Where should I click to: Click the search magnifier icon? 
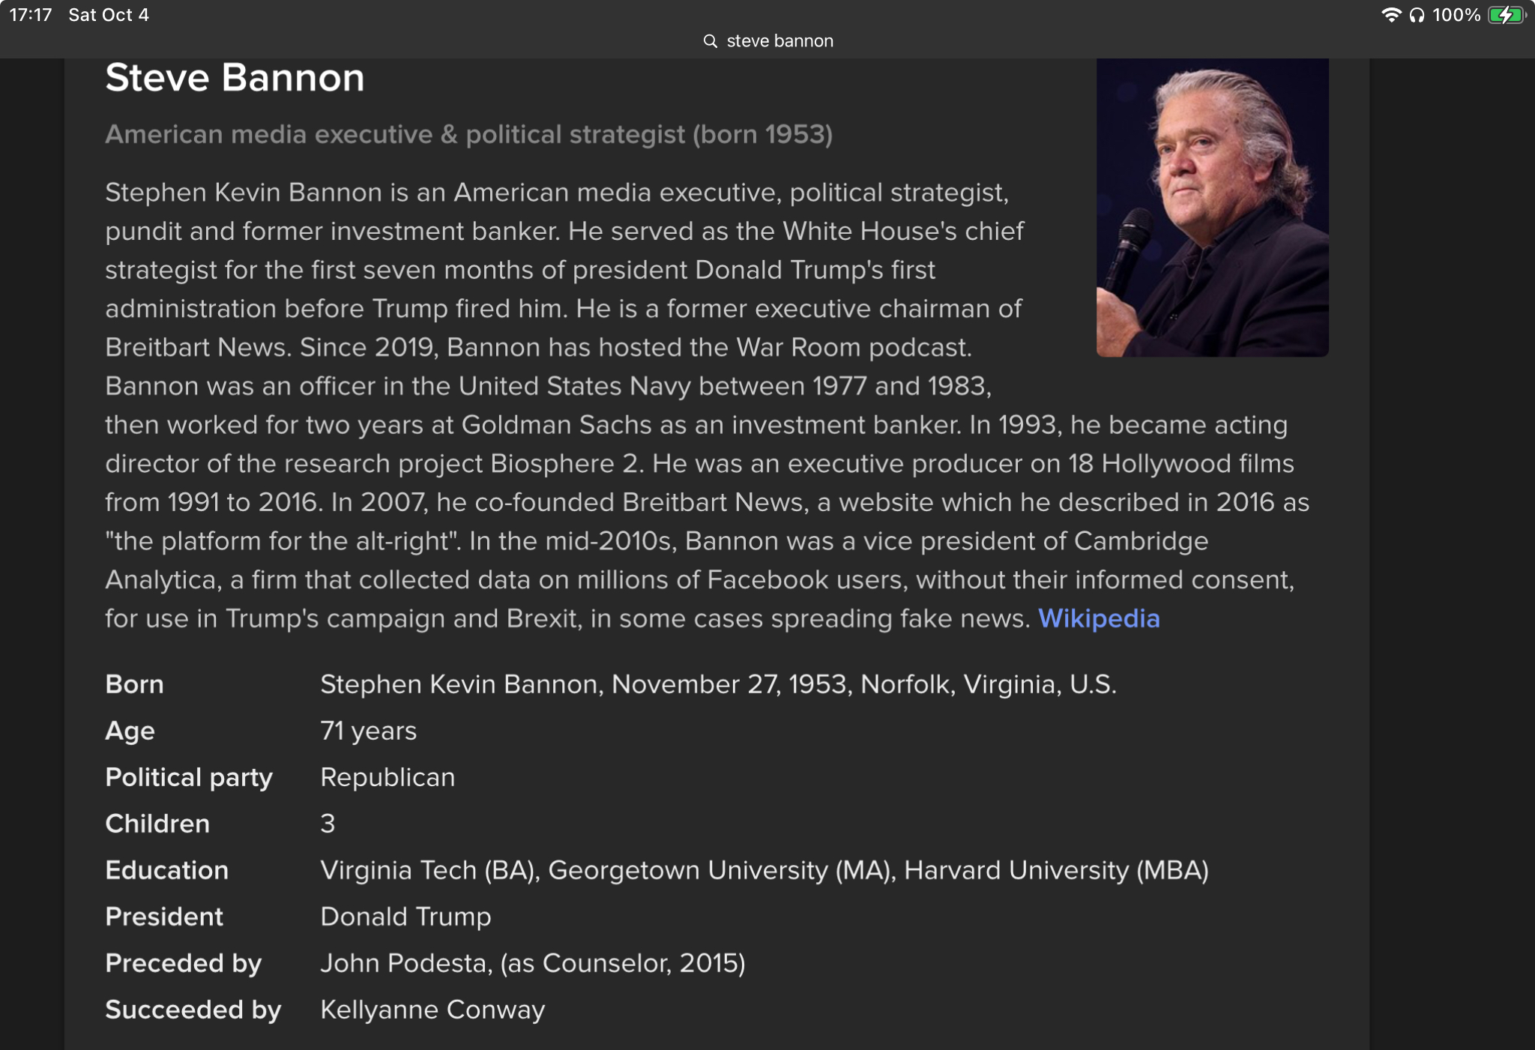pyautogui.click(x=710, y=41)
